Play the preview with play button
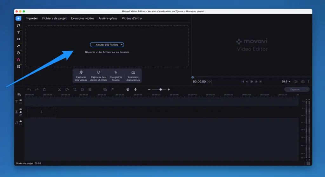This screenshot has height=177, width=325. pos(252,82)
